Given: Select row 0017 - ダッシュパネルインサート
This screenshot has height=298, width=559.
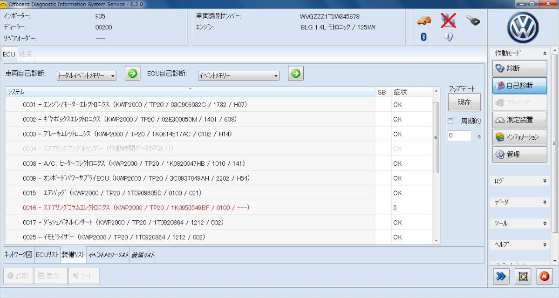Looking at the screenshot, I should 219,223.
